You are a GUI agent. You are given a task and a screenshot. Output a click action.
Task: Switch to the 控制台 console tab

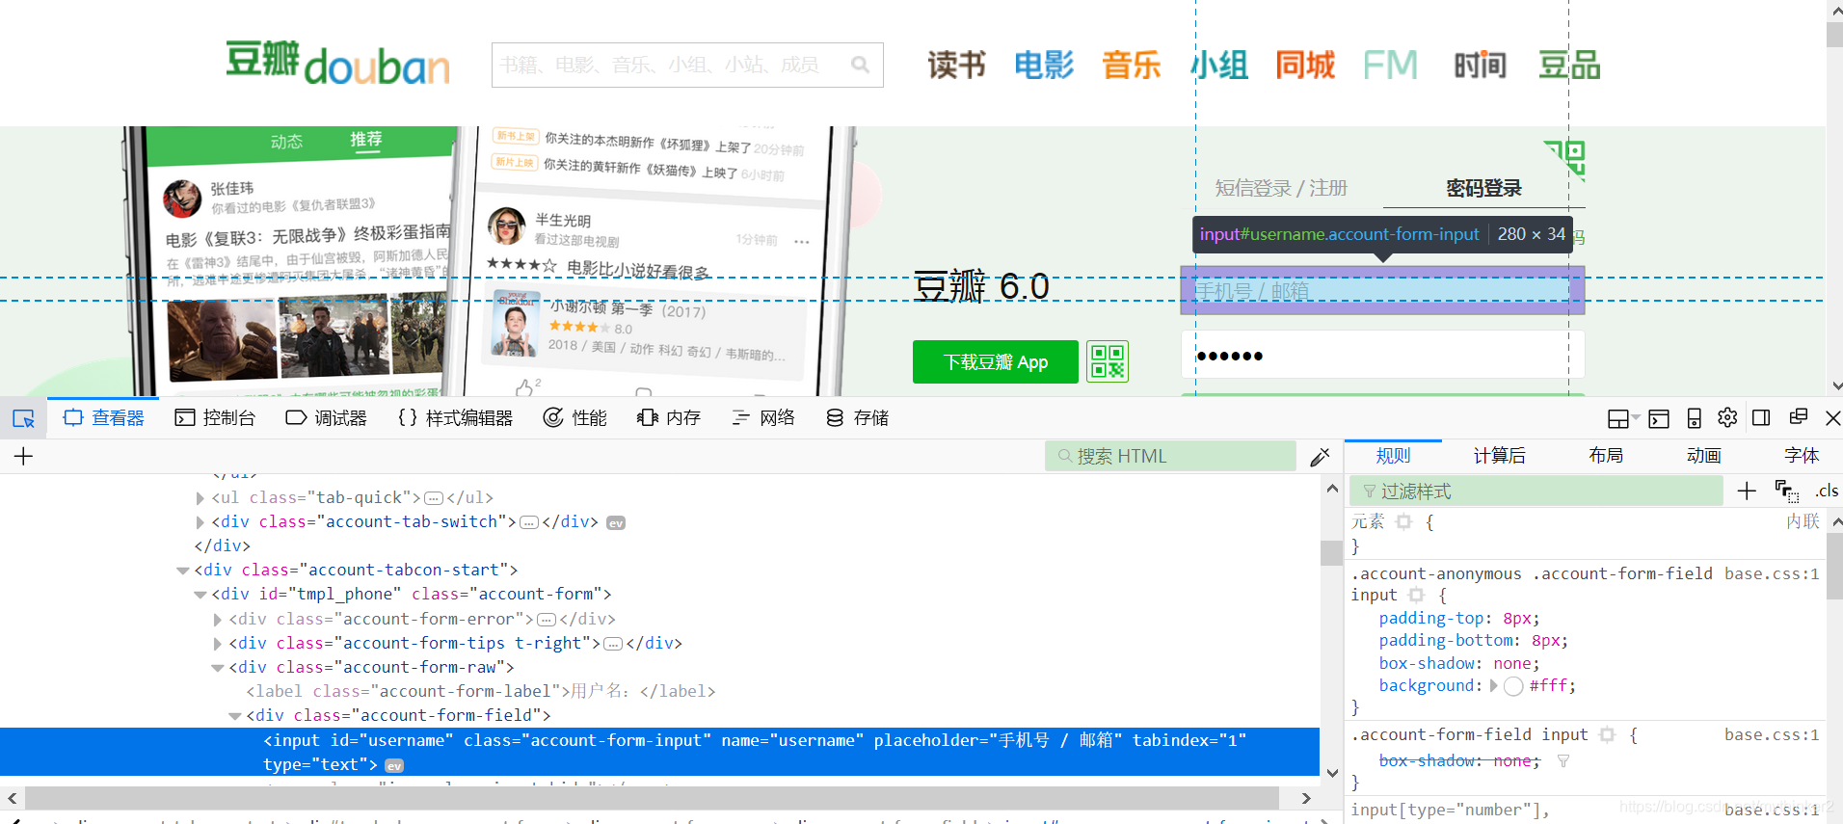[x=215, y=418]
